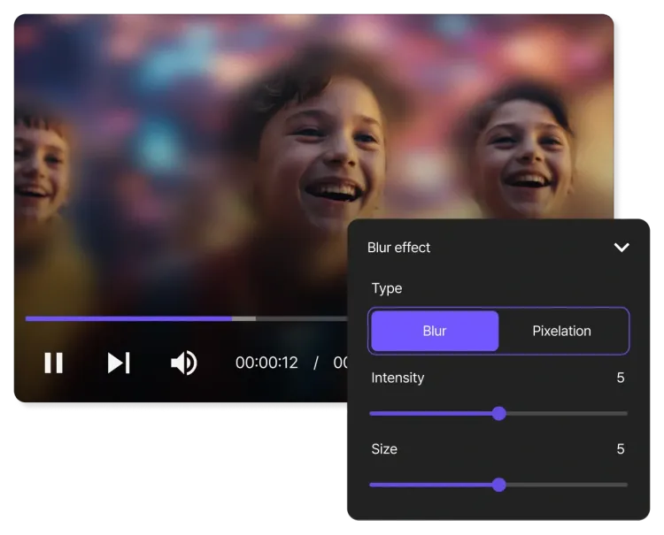Switch effect type to Pixelation

click(x=561, y=331)
